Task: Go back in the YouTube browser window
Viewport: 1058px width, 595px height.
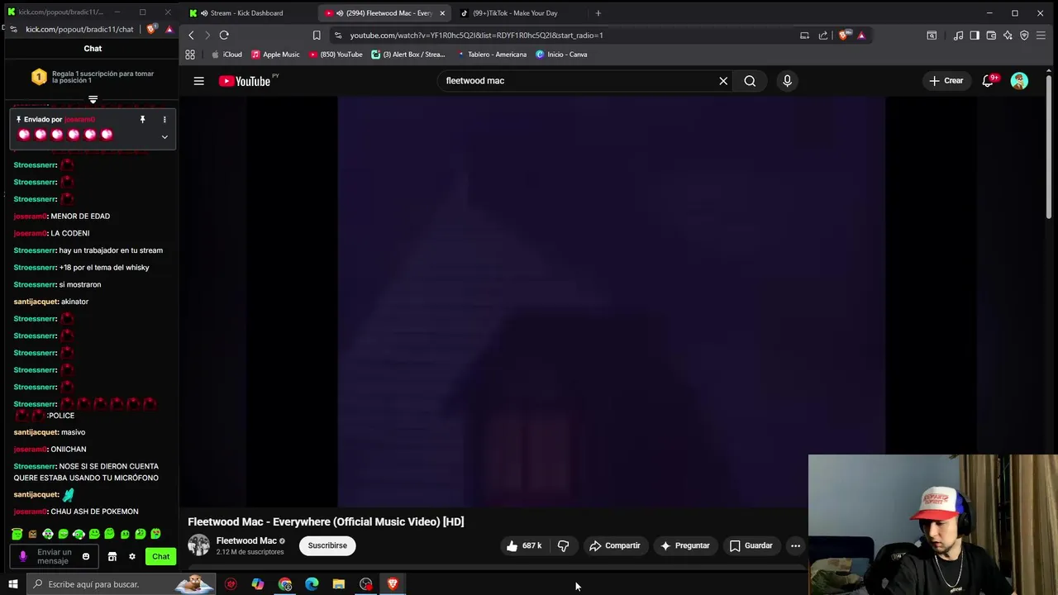Action: [x=191, y=35]
